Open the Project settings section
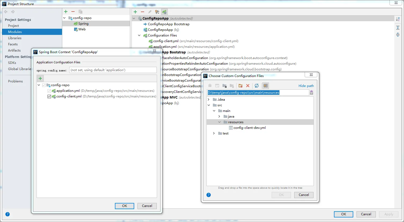Screen dimensions: 404x222 tap(13, 26)
